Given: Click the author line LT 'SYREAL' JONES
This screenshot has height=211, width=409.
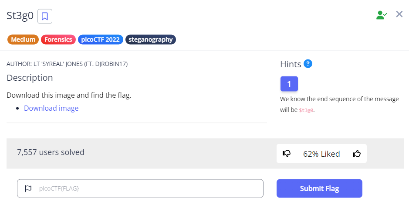Looking at the screenshot, I should pos(67,64).
